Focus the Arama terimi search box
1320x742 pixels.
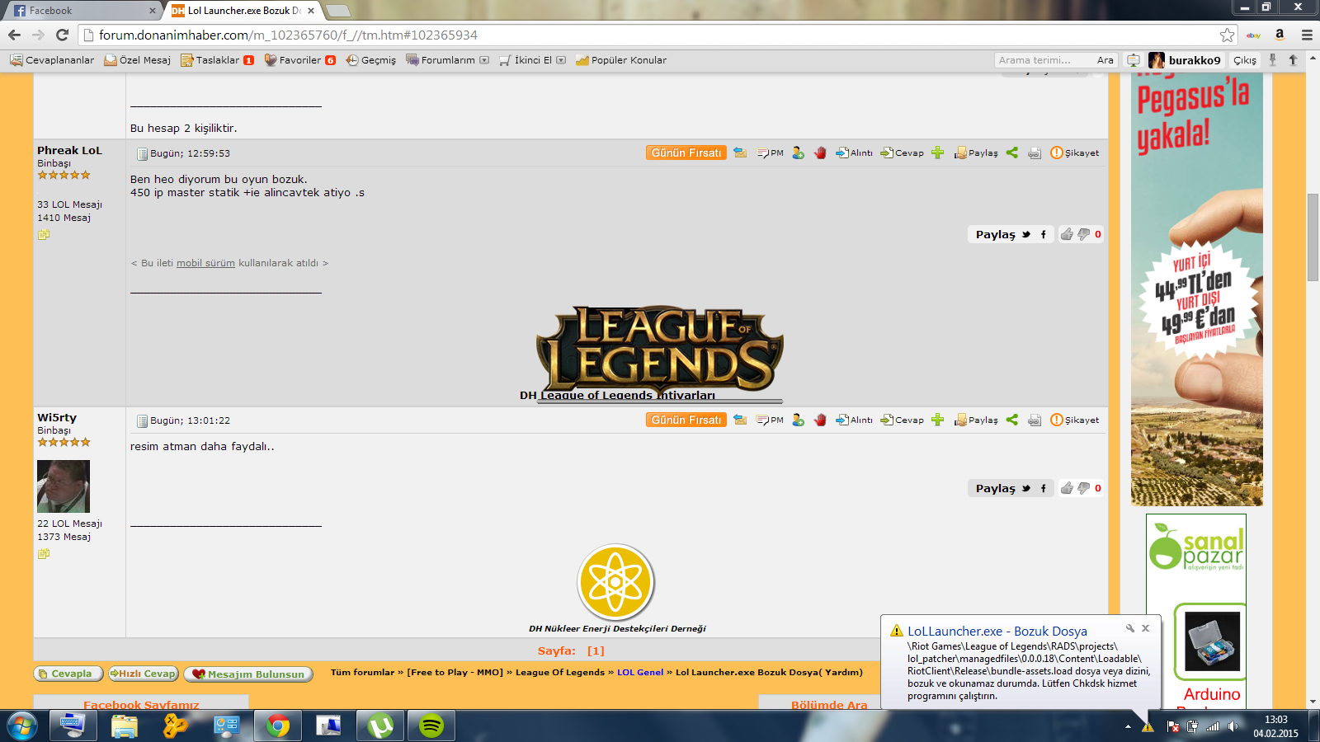coord(1043,60)
